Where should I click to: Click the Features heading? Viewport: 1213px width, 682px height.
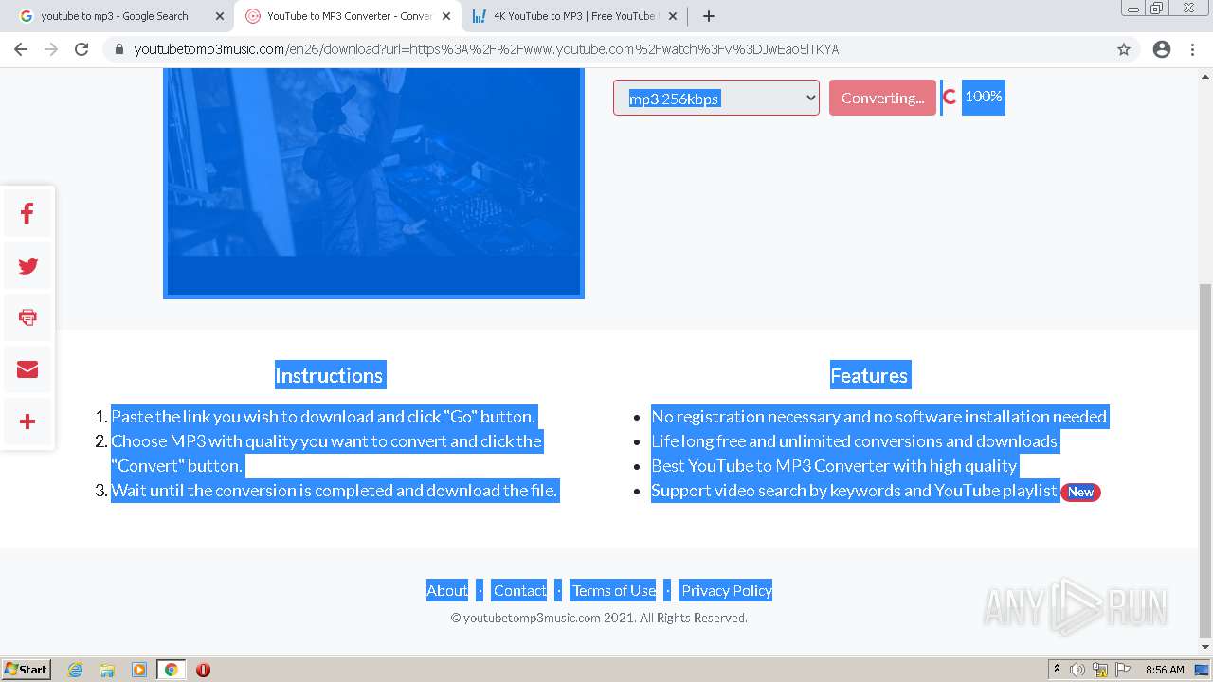point(870,375)
